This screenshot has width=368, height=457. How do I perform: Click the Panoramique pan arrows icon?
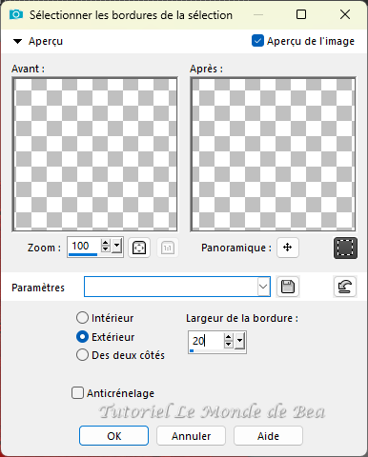[288, 248]
